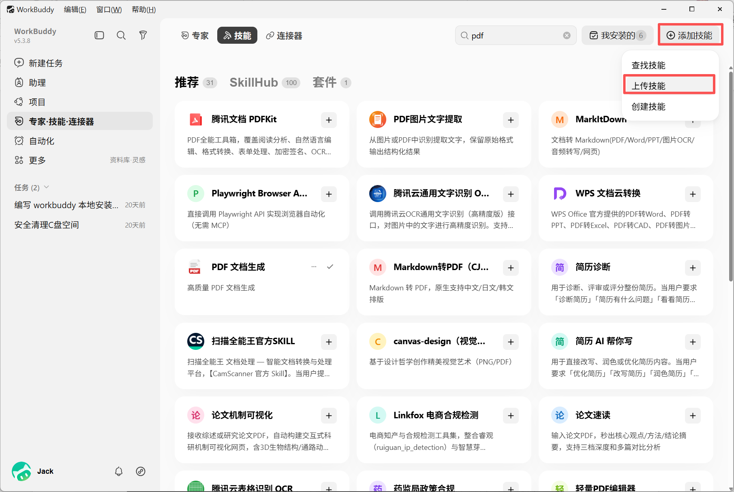Add the 药监局政策合规 skill

click(511, 488)
